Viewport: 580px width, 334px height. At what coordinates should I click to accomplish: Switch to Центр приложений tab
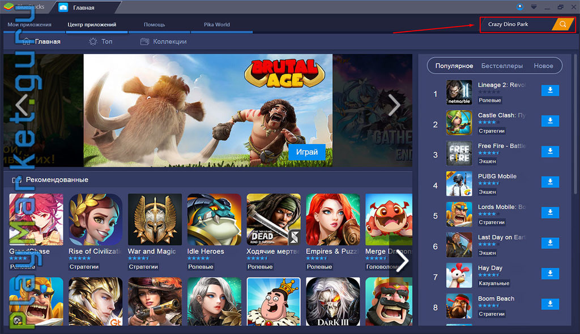pyautogui.click(x=92, y=25)
